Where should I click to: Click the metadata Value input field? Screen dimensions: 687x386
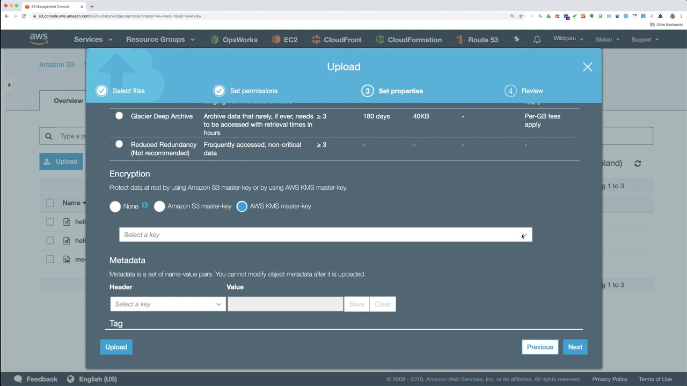tap(286, 304)
